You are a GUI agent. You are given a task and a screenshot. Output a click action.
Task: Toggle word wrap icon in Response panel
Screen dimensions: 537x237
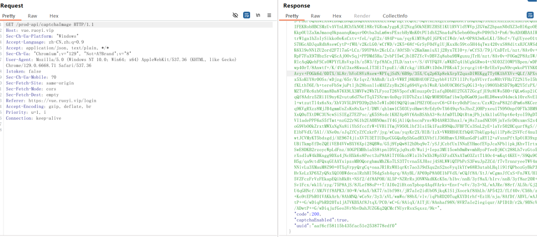pyautogui.click(x=530, y=15)
